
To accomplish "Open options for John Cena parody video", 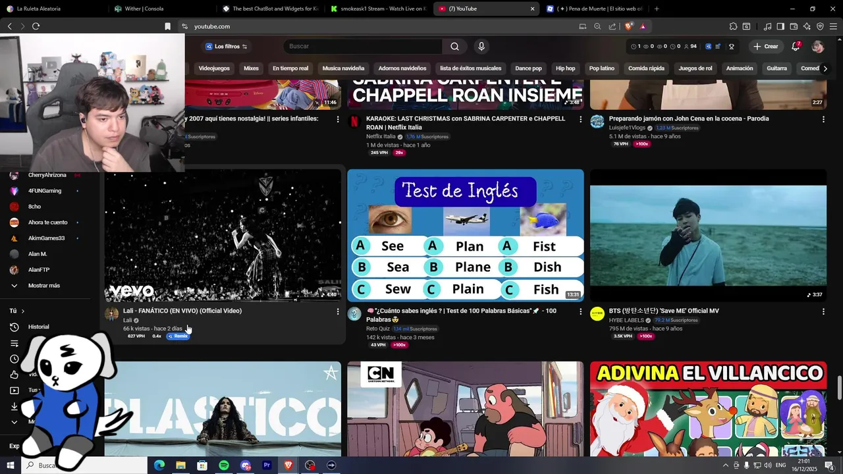I will (823, 119).
